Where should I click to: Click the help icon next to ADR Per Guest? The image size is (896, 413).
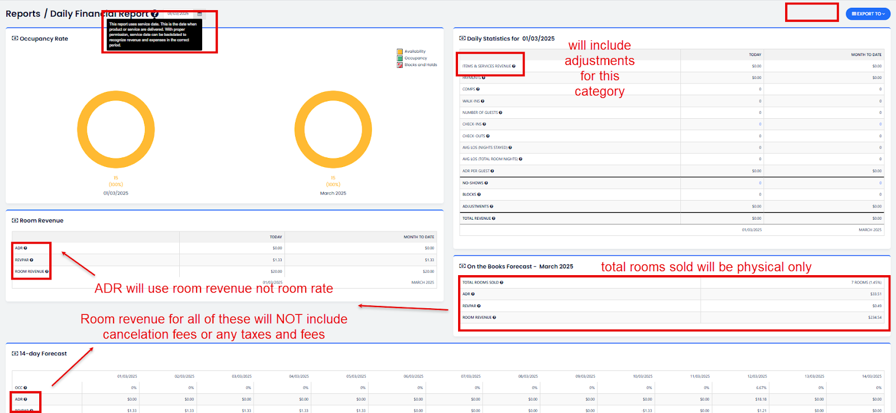point(492,171)
